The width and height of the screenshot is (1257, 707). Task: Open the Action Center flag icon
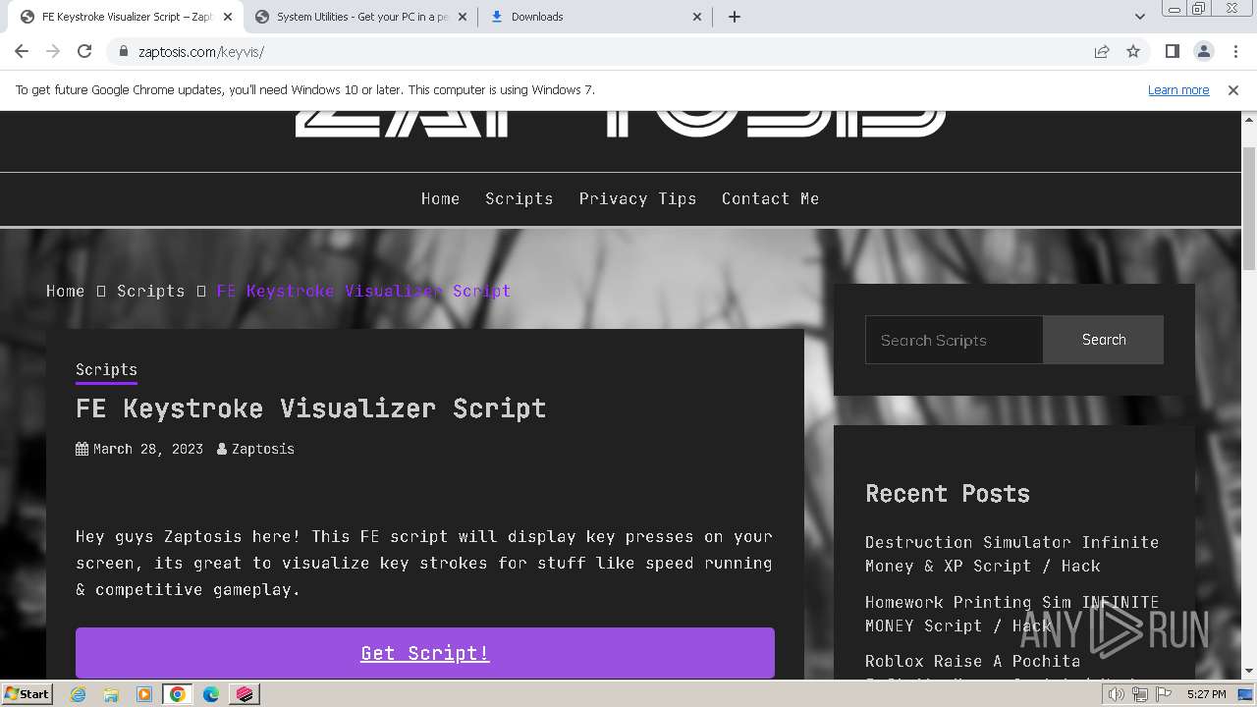tap(1163, 694)
